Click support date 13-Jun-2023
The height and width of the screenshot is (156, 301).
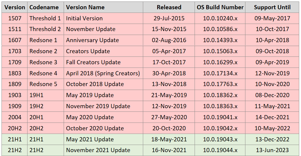272,150
